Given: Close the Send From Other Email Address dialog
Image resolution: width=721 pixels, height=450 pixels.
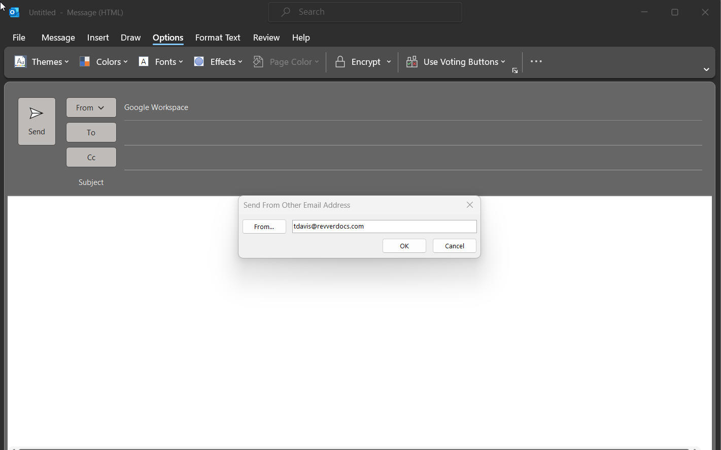Looking at the screenshot, I should pos(470,205).
